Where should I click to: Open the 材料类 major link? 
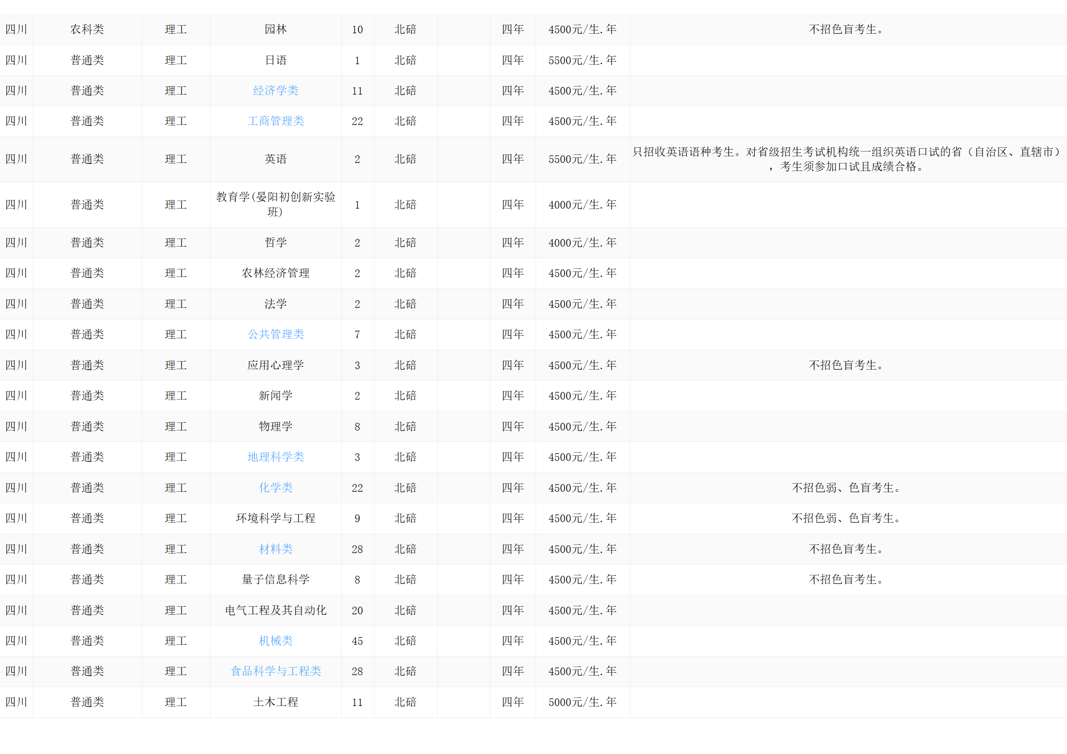click(276, 549)
